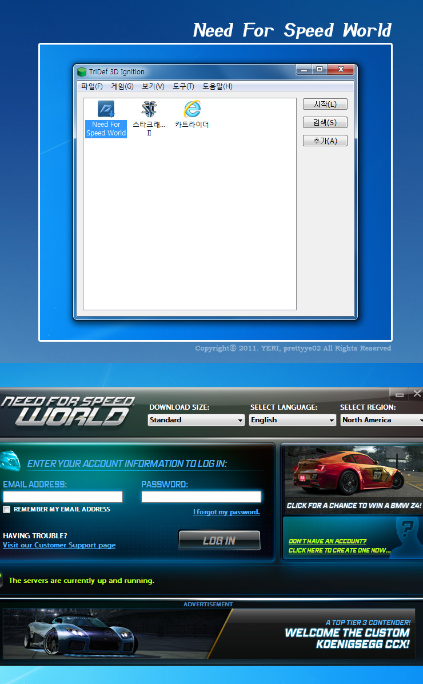Click the 검색(S) scan button
The width and height of the screenshot is (423, 684).
pyautogui.click(x=325, y=123)
